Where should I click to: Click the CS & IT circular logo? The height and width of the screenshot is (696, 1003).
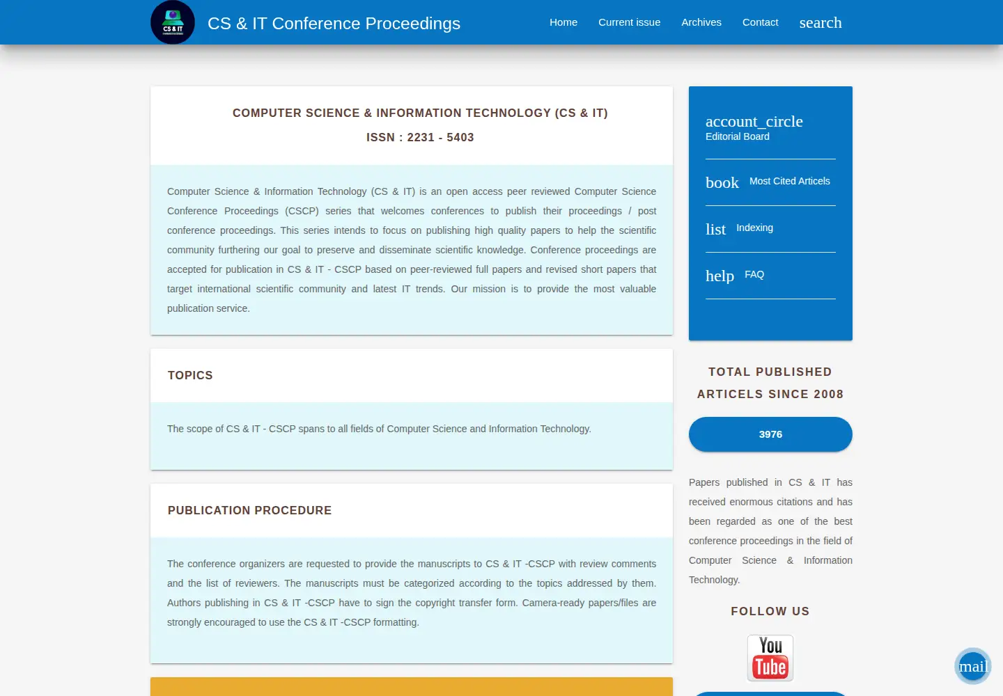173,22
